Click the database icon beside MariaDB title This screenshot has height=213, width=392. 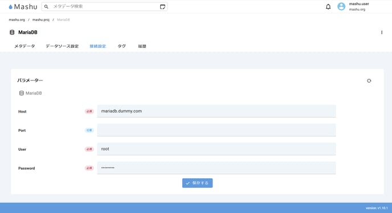pyautogui.click(x=12, y=33)
